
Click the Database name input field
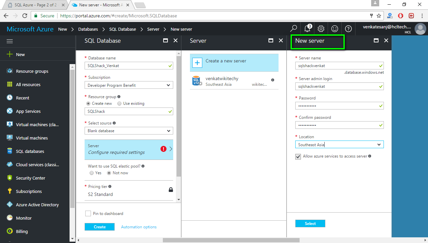click(x=129, y=66)
